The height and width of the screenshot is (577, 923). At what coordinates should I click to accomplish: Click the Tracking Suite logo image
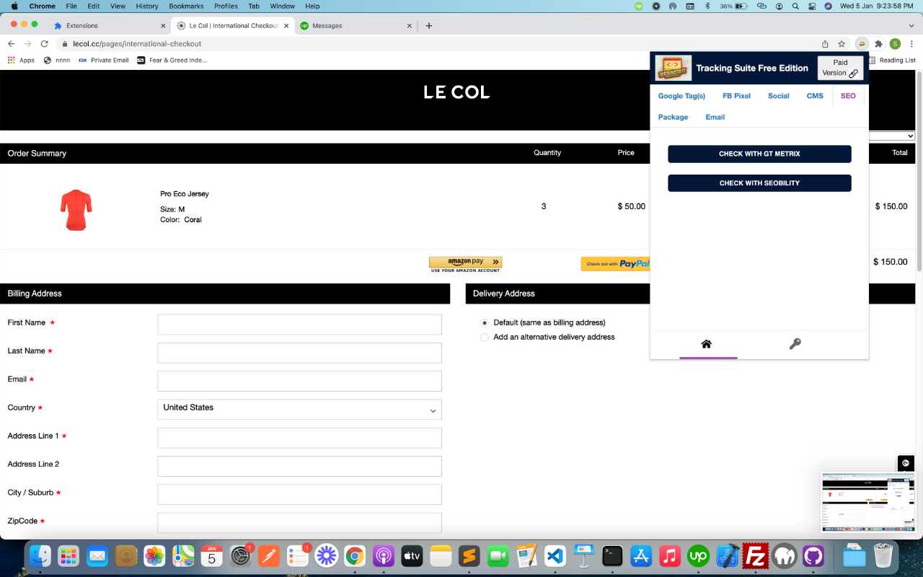[674, 68]
